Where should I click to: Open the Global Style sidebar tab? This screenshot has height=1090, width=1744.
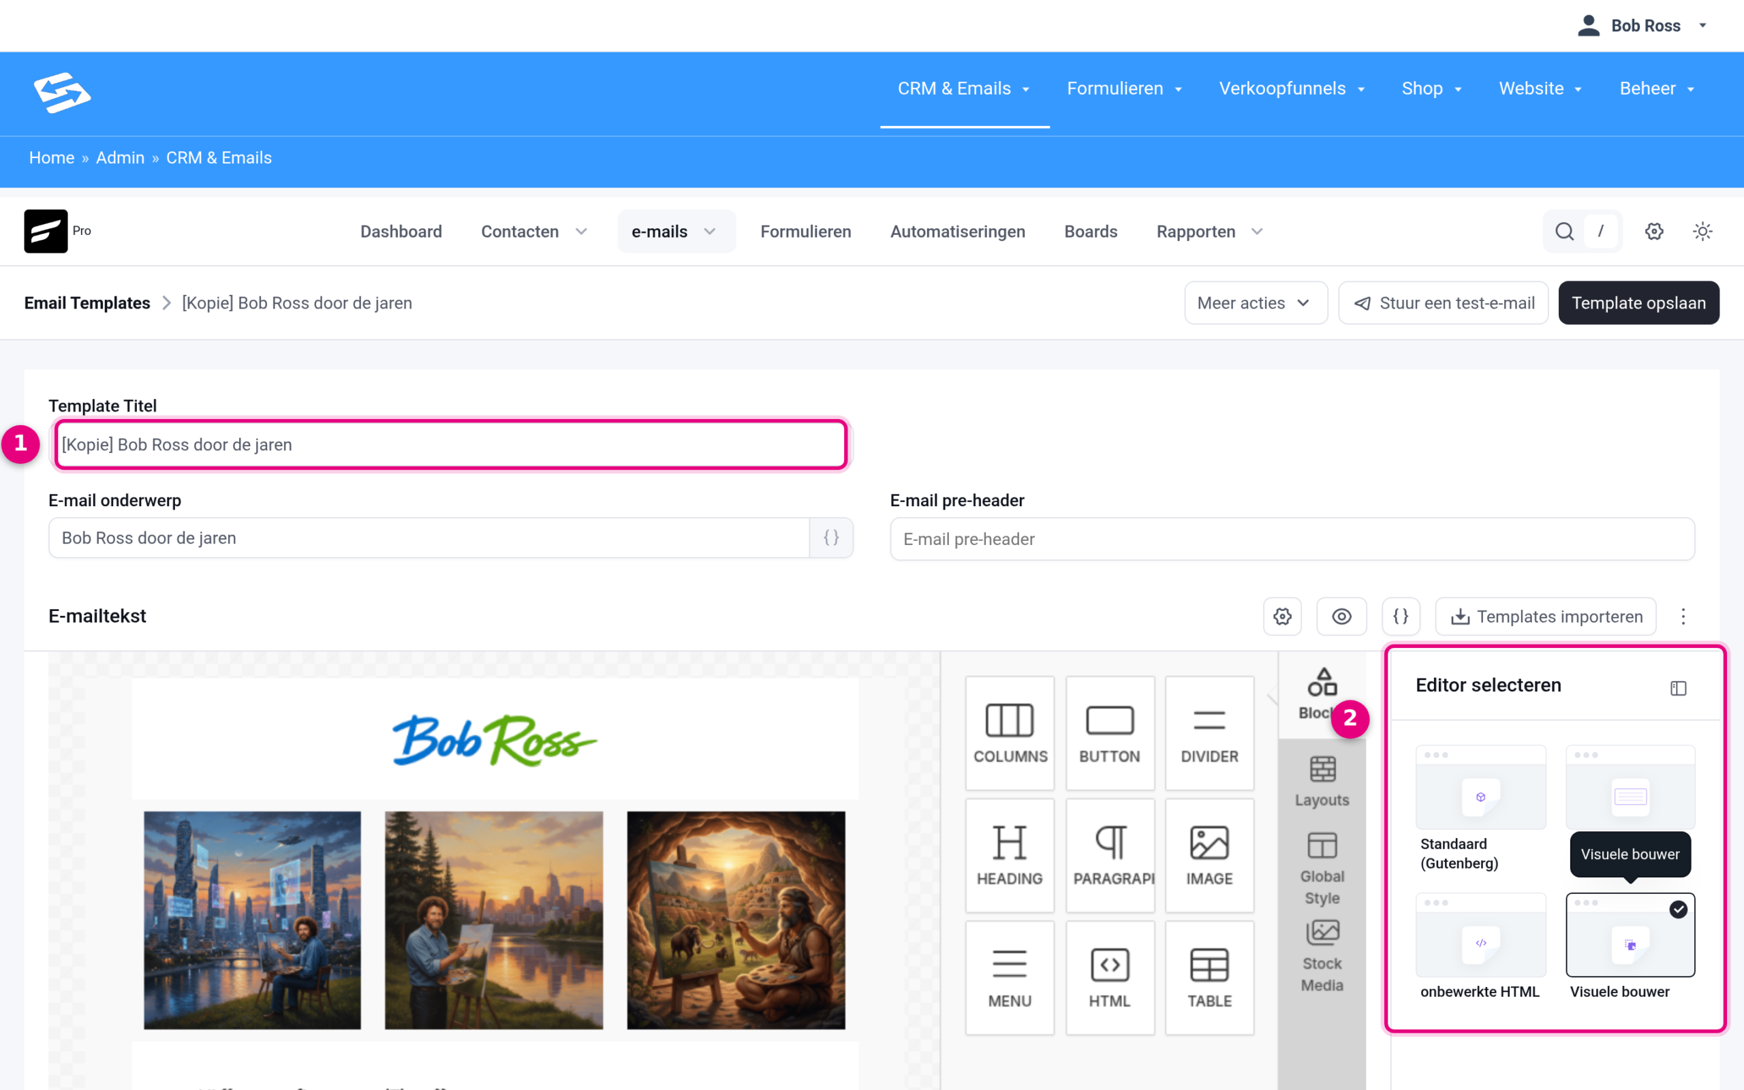coord(1322,869)
